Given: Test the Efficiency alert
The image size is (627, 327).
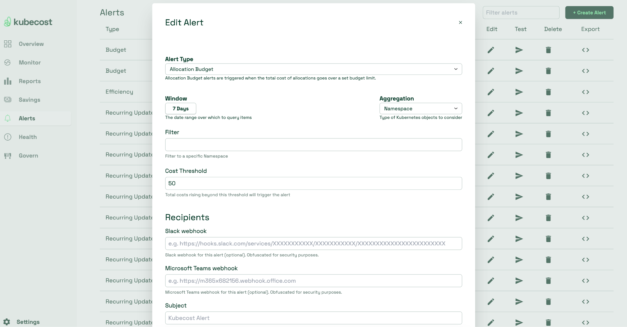Looking at the screenshot, I should 519,92.
